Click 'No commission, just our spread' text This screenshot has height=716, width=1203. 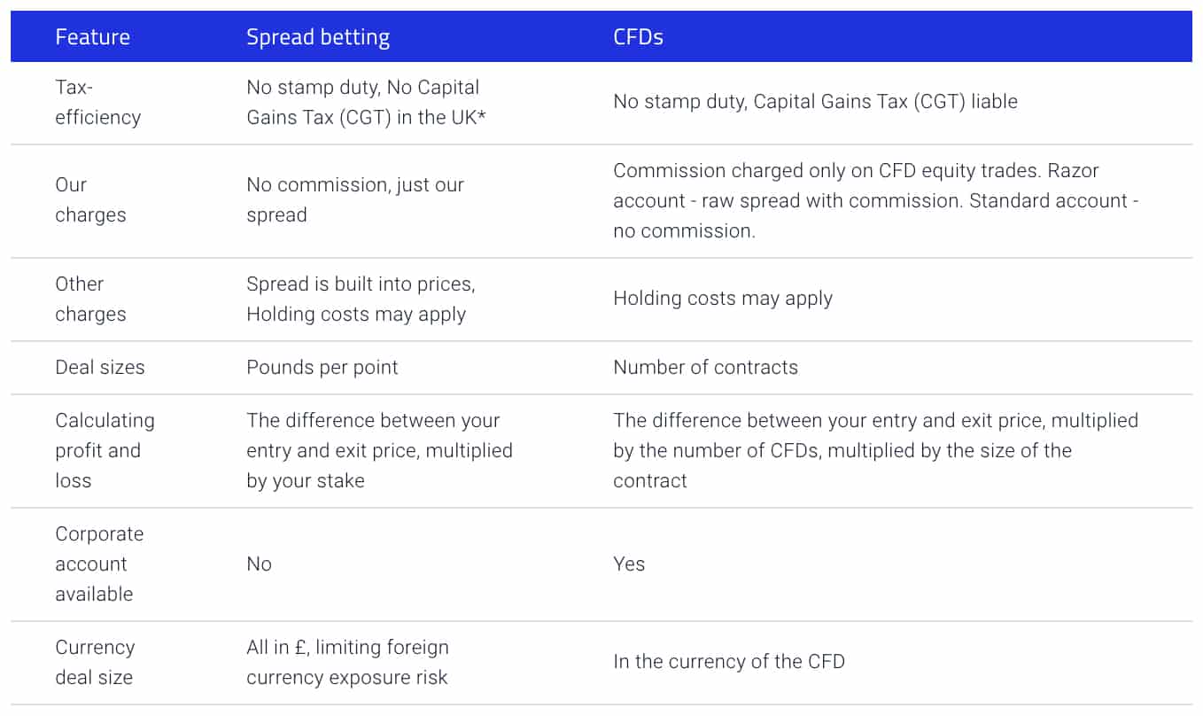tap(354, 199)
